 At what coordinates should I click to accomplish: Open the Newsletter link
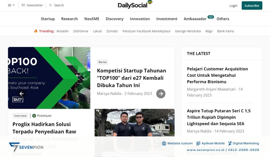[x=35, y=5]
